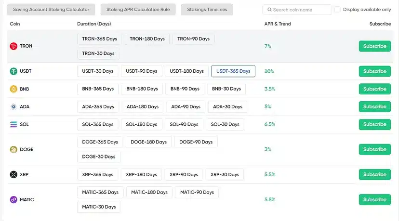Screen dimensions: 399x221
Task: Click the APR & Trend column header
Action: tap(278, 24)
